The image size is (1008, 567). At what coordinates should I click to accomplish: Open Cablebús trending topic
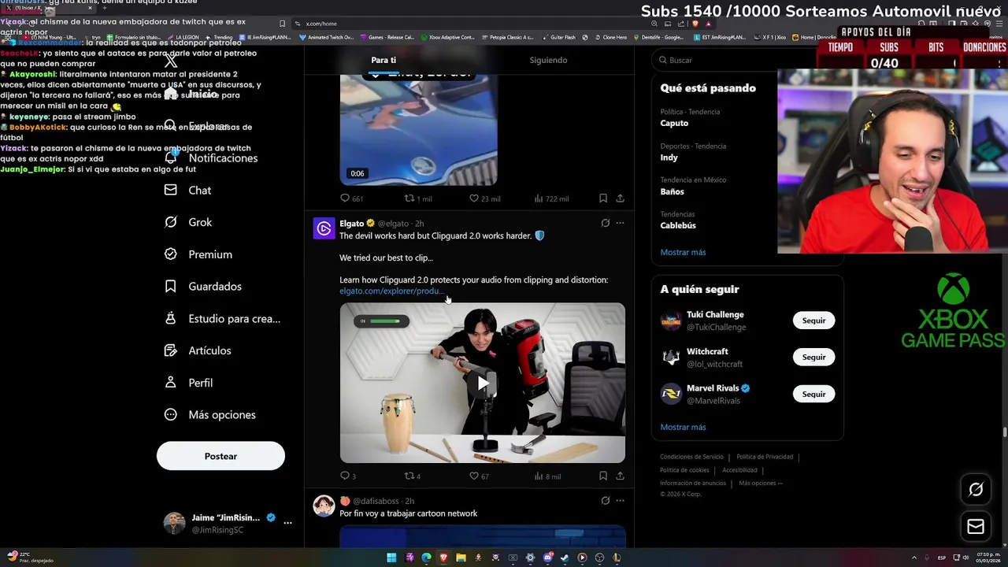(678, 225)
